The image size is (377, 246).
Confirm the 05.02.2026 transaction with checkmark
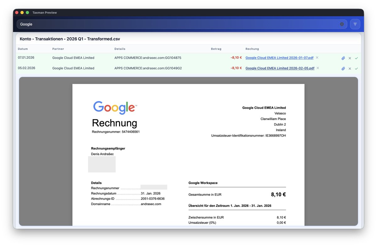(356, 68)
